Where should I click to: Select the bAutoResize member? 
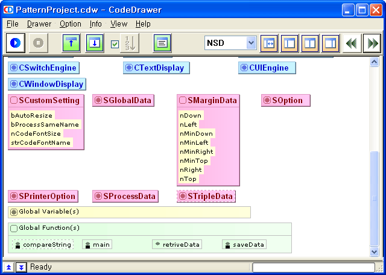pos(32,115)
